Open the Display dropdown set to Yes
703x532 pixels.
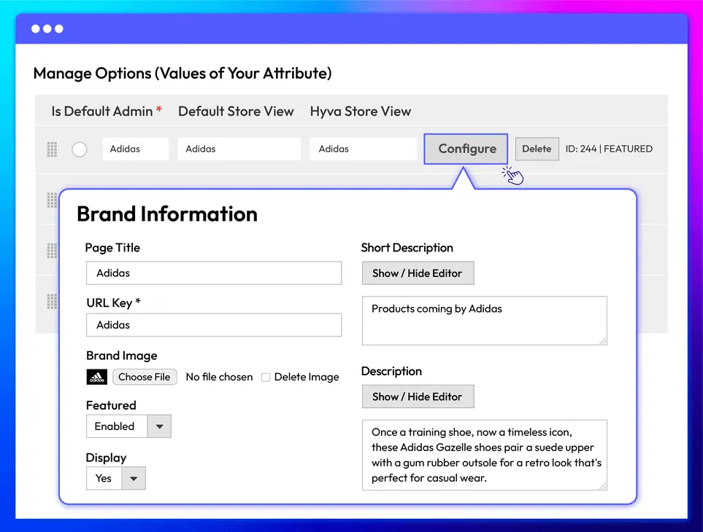(x=115, y=478)
